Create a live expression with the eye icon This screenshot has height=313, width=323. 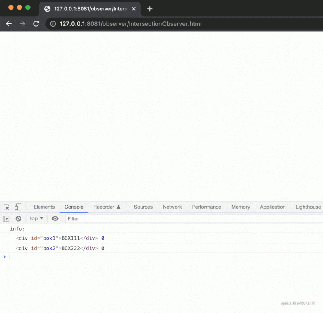click(55, 218)
